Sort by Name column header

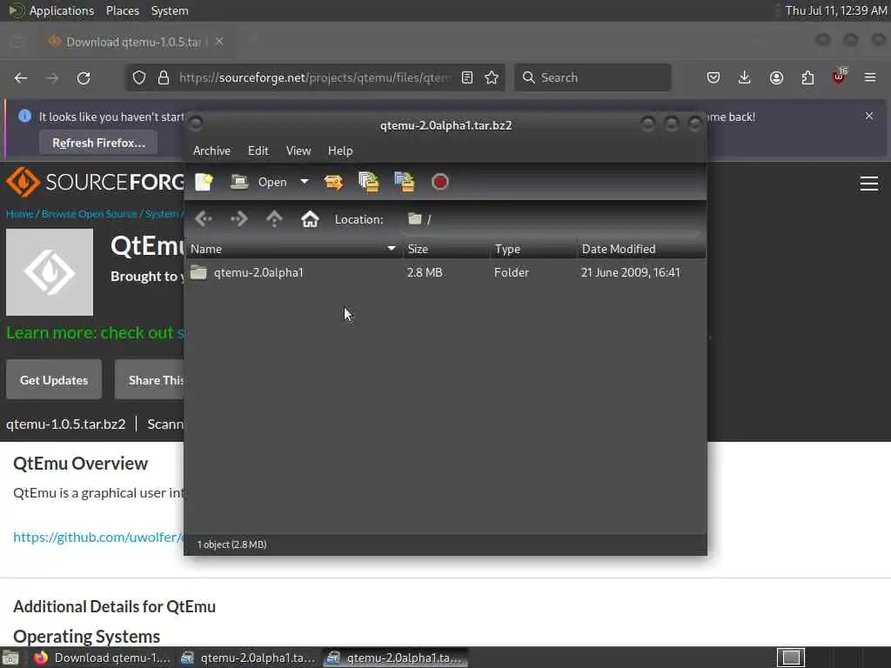pyautogui.click(x=294, y=249)
